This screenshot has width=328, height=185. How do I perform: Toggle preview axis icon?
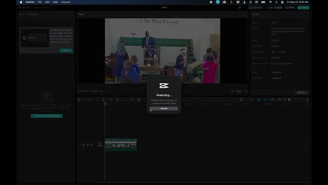coord(273,100)
